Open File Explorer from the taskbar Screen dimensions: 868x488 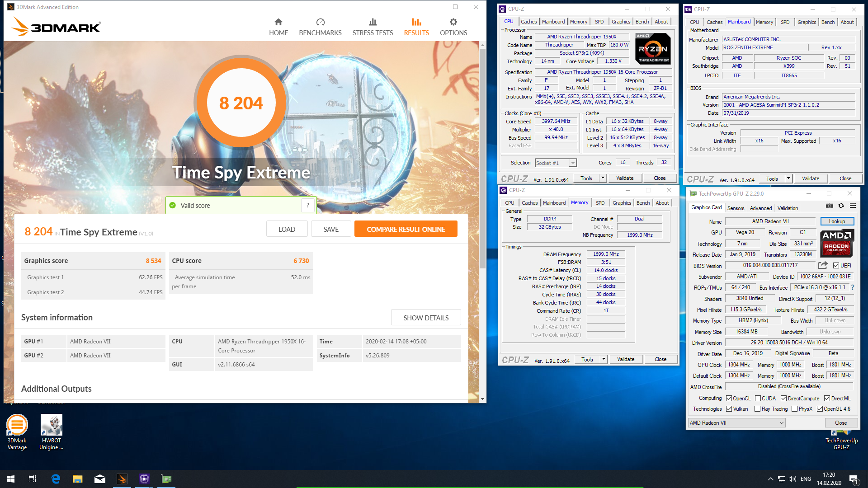(x=78, y=479)
